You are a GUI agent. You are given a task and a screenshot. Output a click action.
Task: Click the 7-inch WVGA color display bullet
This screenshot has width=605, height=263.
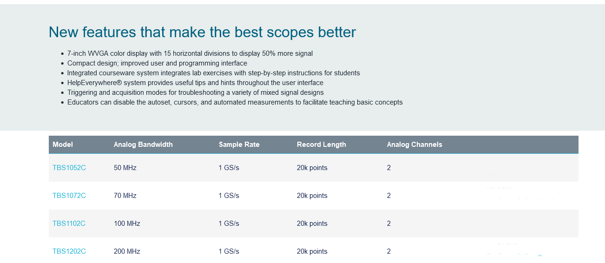[x=190, y=53]
